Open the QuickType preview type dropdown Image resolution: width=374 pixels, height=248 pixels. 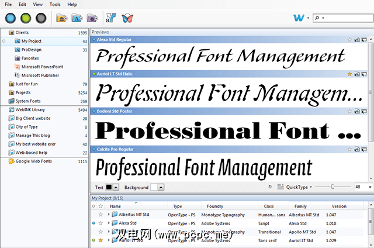point(311,187)
